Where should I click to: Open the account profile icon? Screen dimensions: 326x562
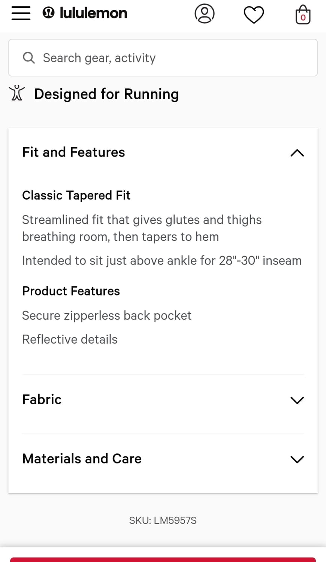205,14
